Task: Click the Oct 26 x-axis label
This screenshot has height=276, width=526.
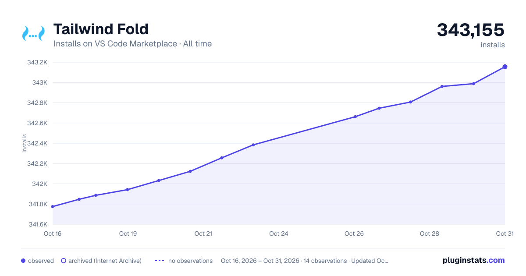Action: point(354,234)
